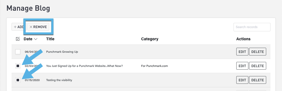Sort by the Title column header

point(50,39)
